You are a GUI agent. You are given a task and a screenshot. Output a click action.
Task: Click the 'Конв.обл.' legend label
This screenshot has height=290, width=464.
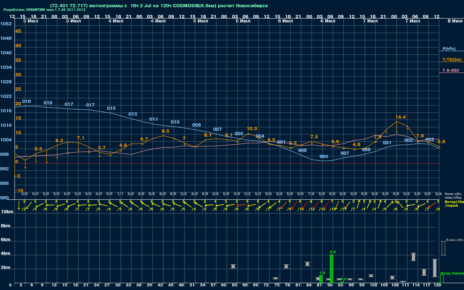tap(455, 240)
